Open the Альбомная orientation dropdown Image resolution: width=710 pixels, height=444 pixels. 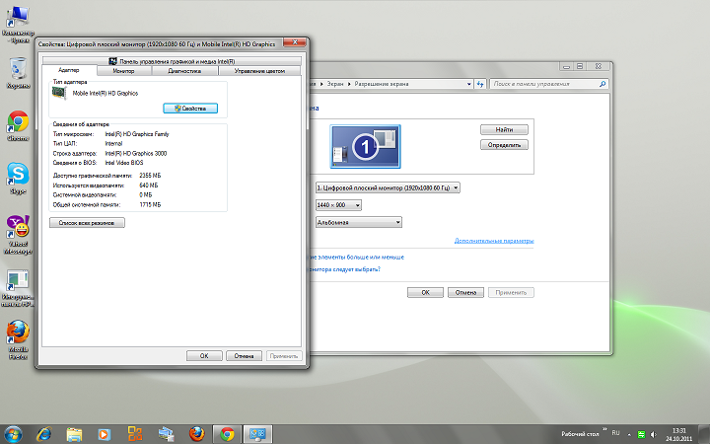click(359, 222)
